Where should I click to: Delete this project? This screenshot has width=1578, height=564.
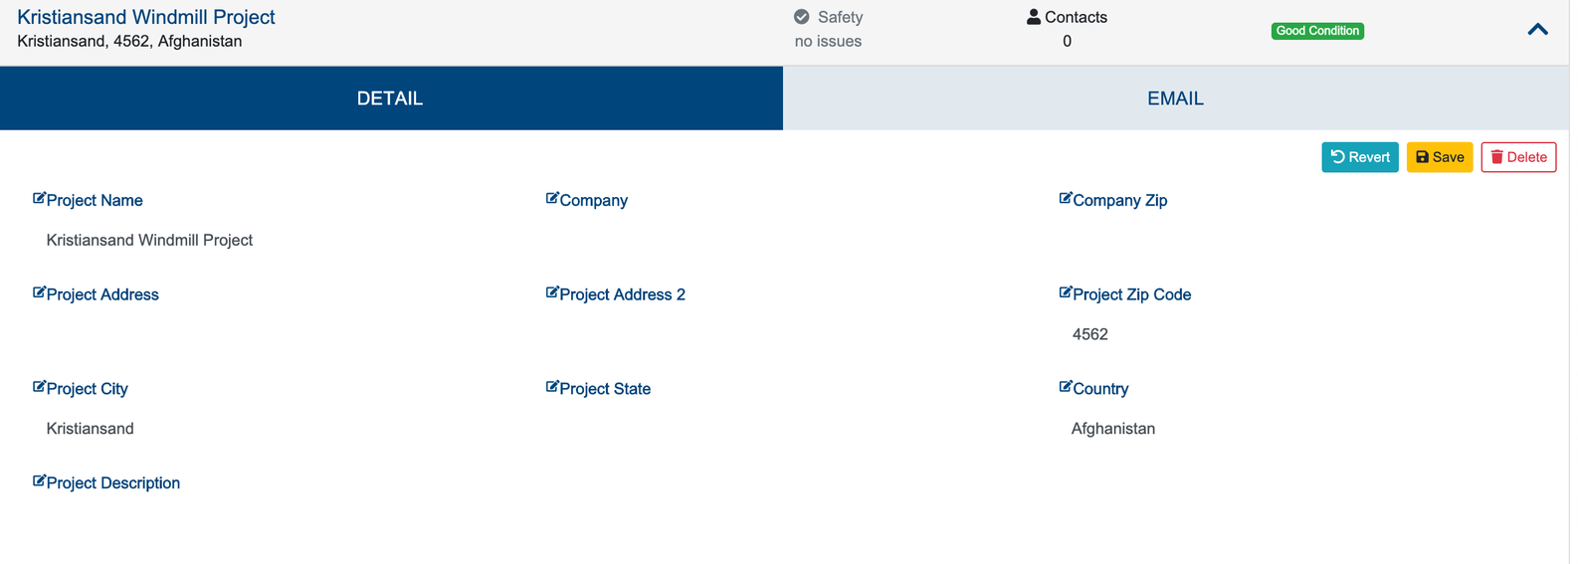click(x=1518, y=157)
